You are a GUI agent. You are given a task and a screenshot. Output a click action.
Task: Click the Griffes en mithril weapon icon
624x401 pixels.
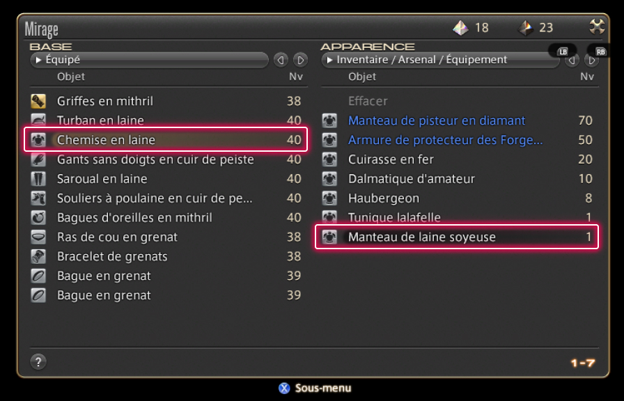click(x=38, y=101)
